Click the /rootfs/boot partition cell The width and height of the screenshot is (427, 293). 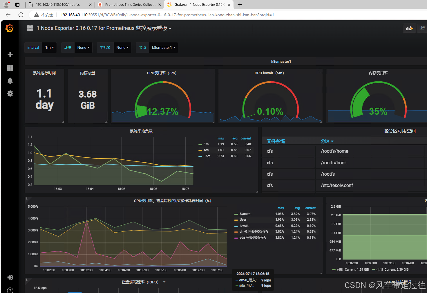click(333, 163)
